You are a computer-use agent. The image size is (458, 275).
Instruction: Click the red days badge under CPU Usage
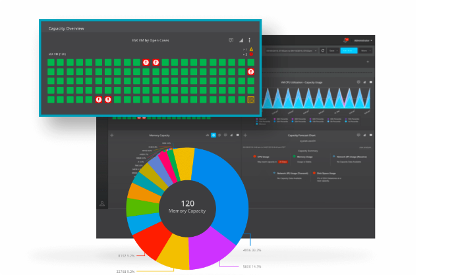[283, 162]
